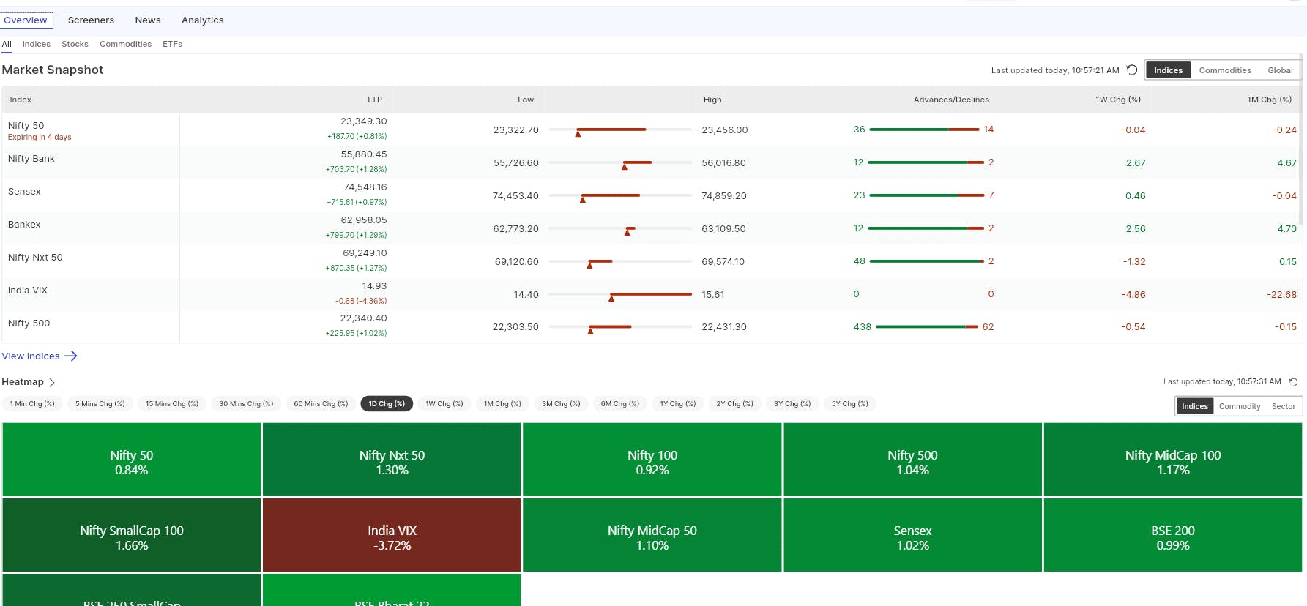Expand the Heatmap section chevron

click(52, 382)
